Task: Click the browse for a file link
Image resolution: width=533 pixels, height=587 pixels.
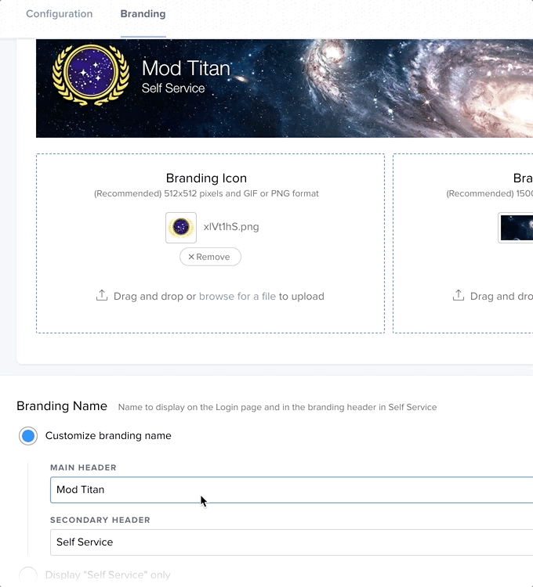Action: click(x=237, y=296)
